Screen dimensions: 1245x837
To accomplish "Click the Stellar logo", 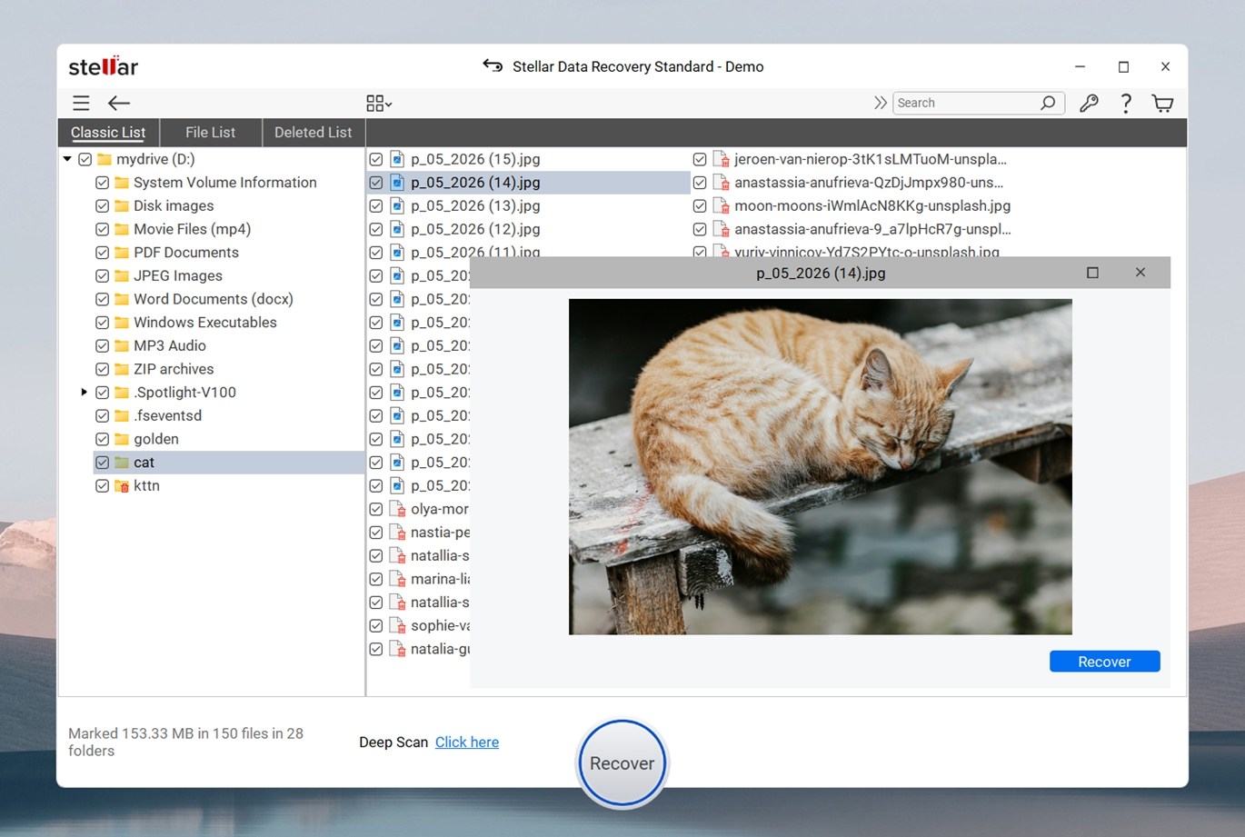I will tap(103, 65).
